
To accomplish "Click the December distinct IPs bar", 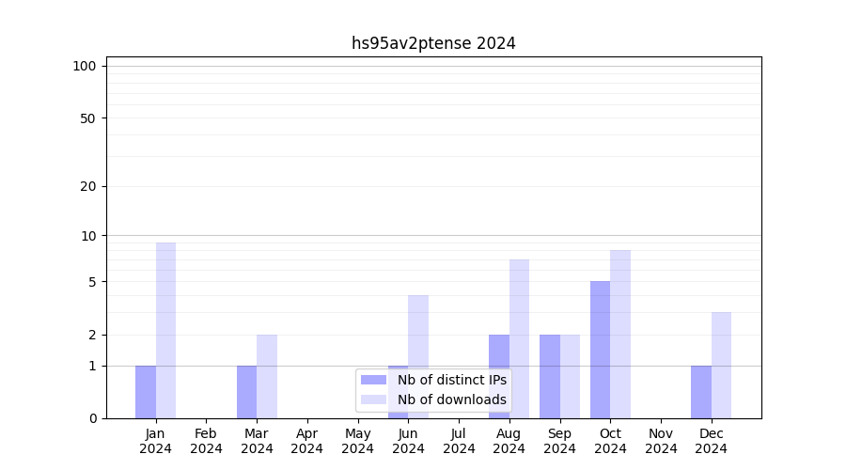I will [x=701, y=391].
